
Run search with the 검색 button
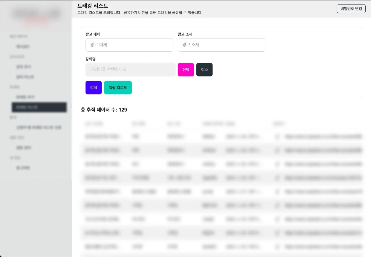94,88
